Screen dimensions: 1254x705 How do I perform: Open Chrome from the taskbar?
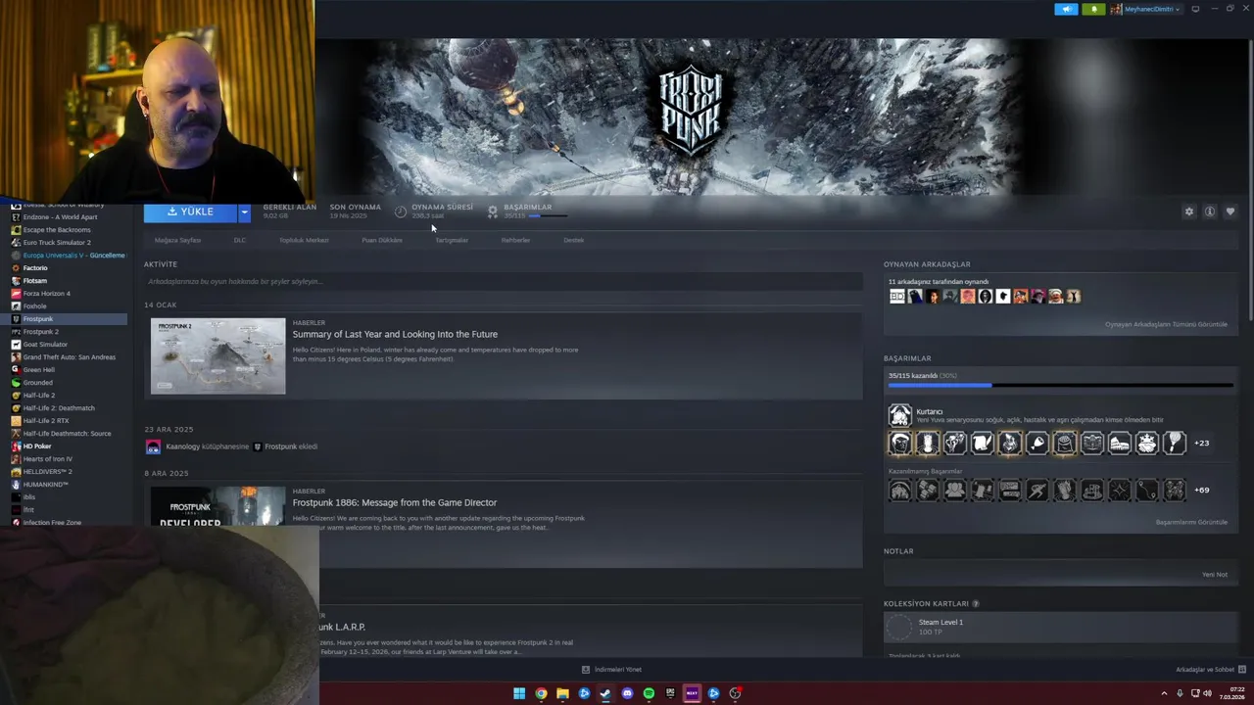[541, 693]
